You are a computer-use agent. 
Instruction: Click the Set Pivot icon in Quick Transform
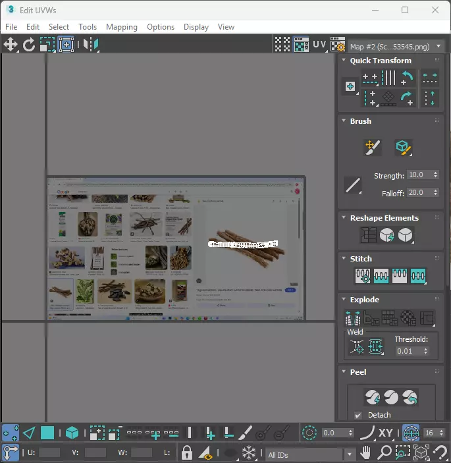pyautogui.click(x=350, y=86)
